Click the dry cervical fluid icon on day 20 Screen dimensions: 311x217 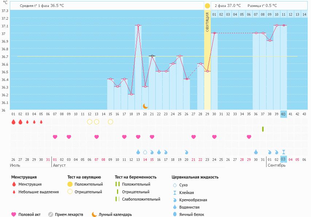point(145,152)
